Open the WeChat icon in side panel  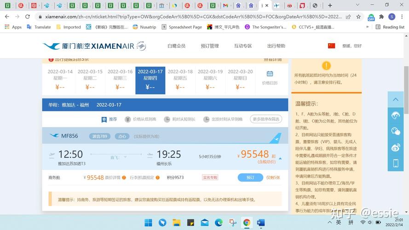tap(396, 131)
